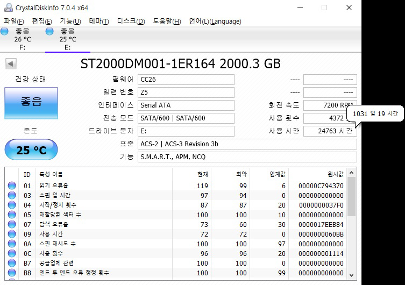Image resolution: width=405 pixels, height=285 pixels.
Task: Open the 파일(F) menu
Action: coord(14,21)
